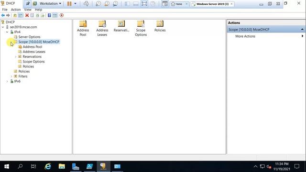Select Scope Options in the tree

(33, 62)
